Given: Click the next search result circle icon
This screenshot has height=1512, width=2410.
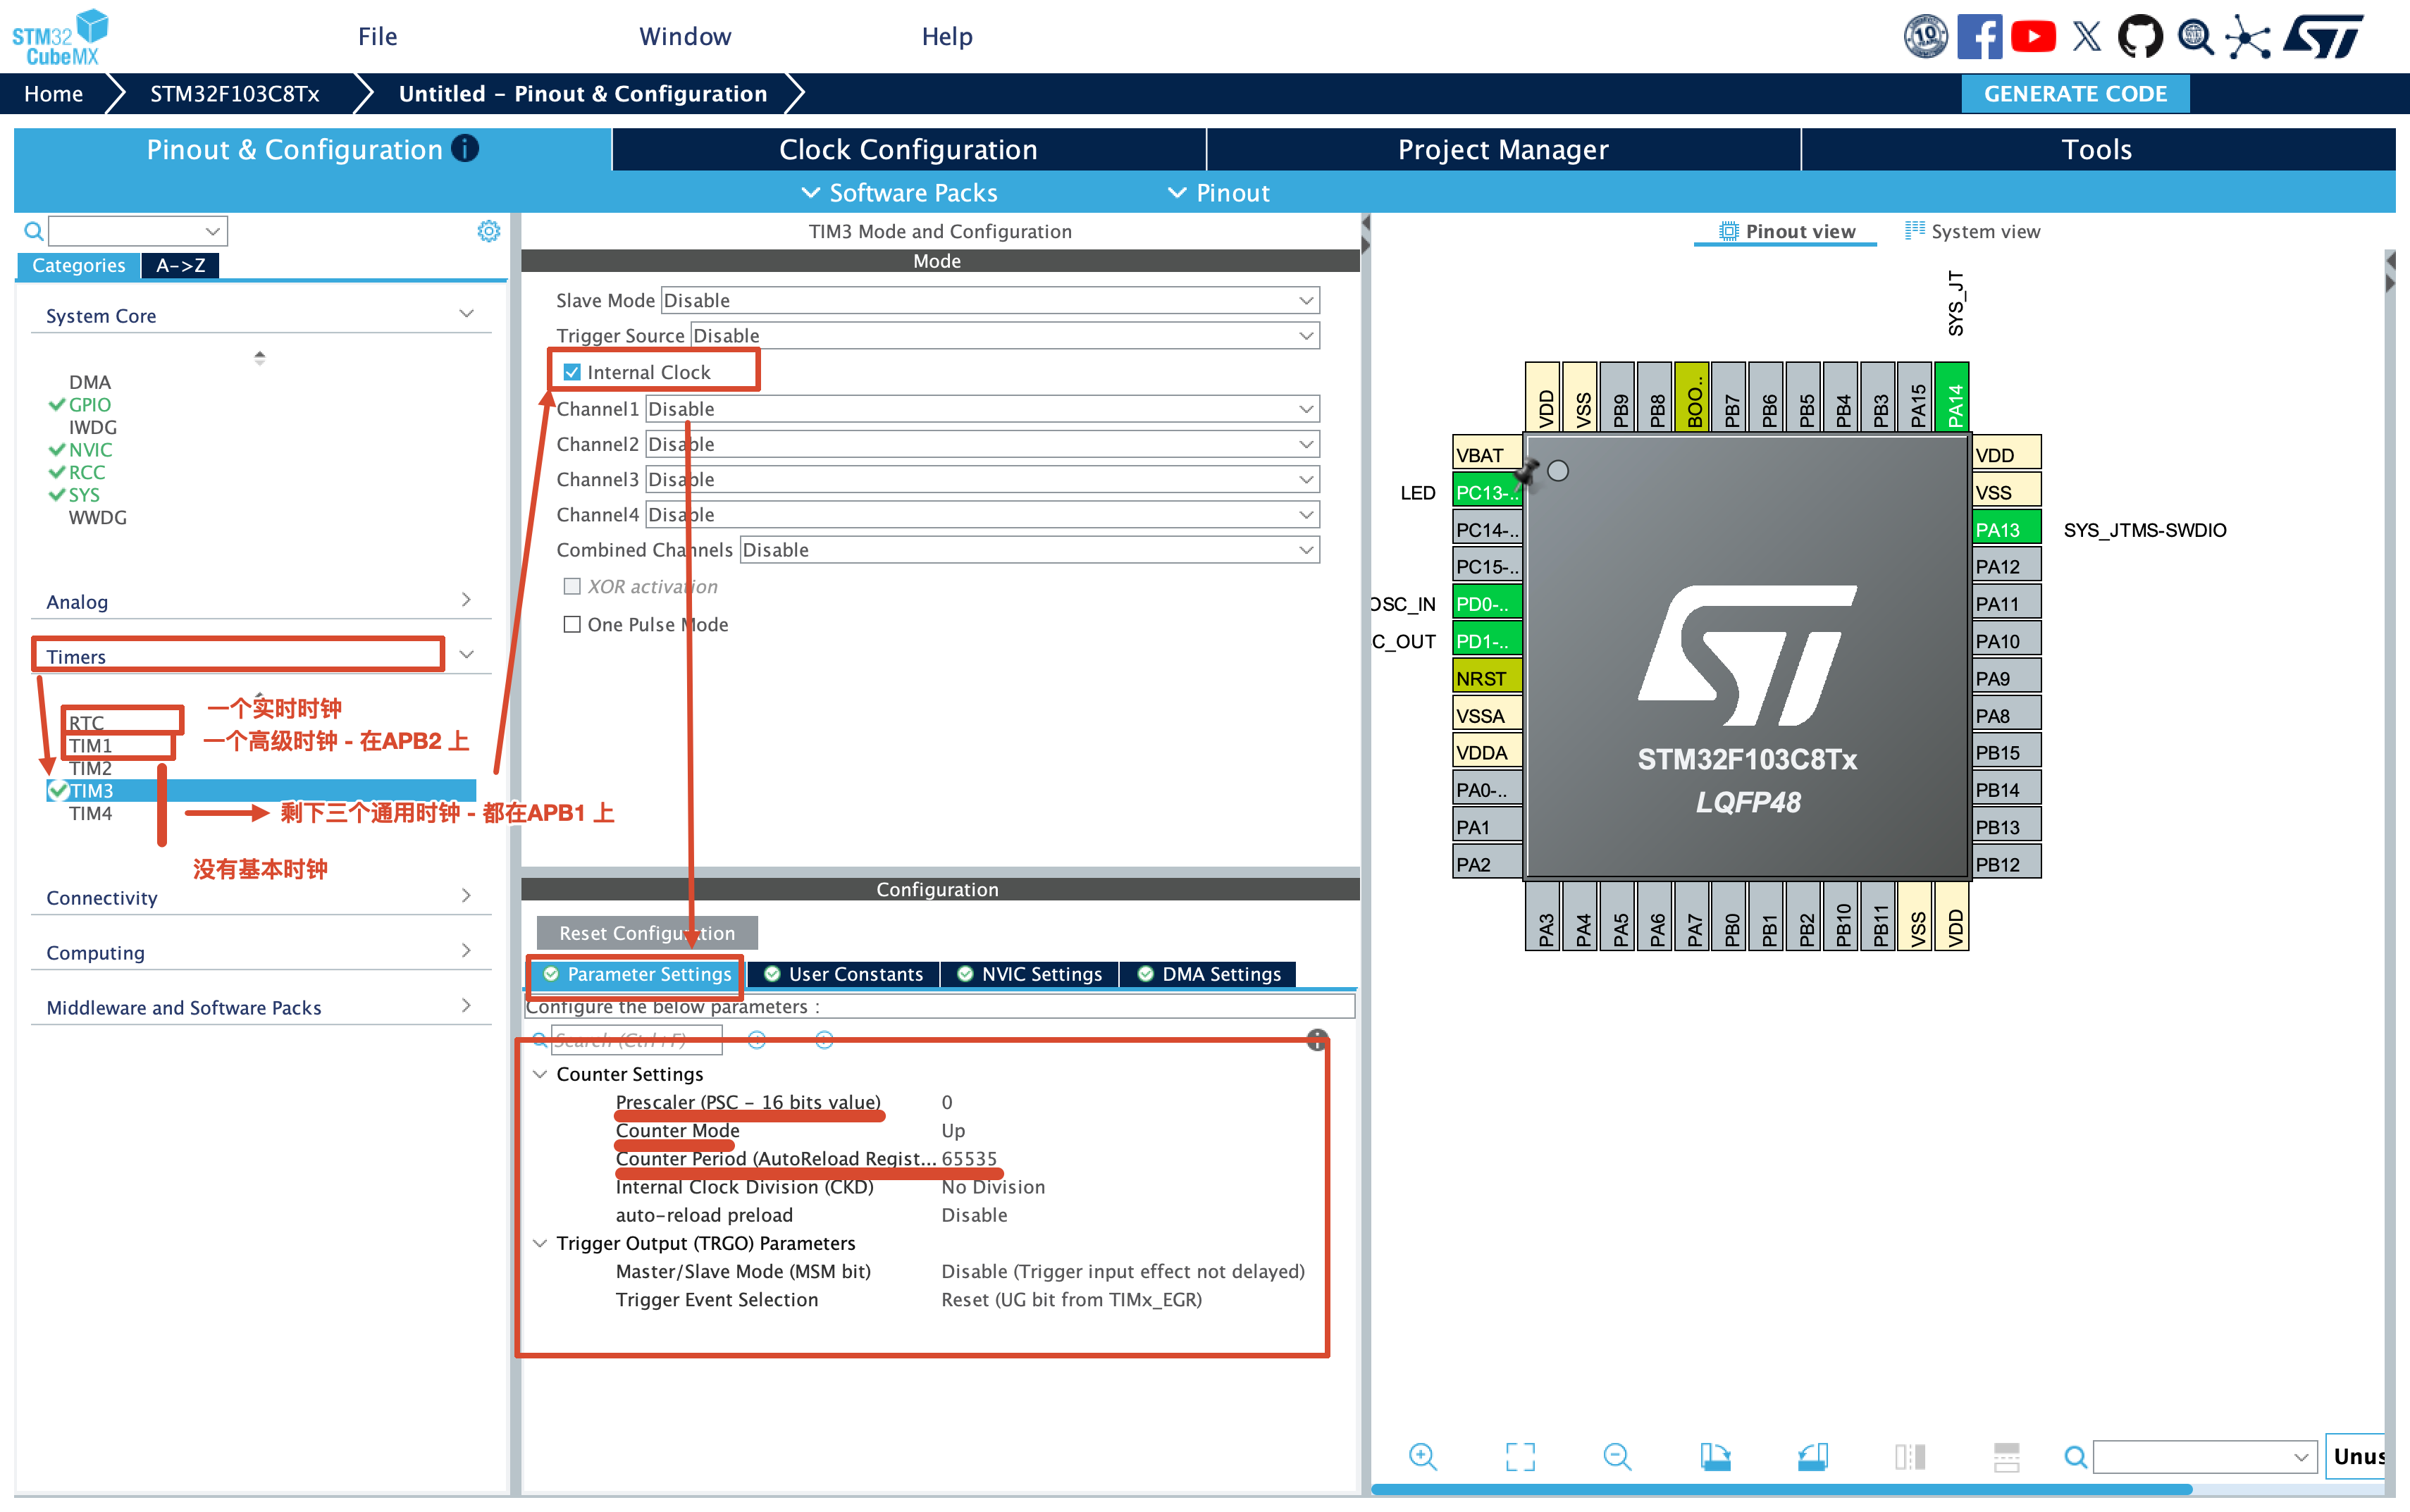Looking at the screenshot, I should click(824, 1040).
